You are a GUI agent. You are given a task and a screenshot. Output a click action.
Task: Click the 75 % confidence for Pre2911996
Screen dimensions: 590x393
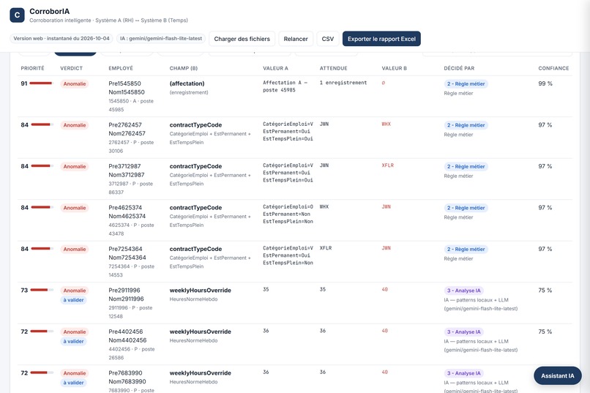click(545, 291)
